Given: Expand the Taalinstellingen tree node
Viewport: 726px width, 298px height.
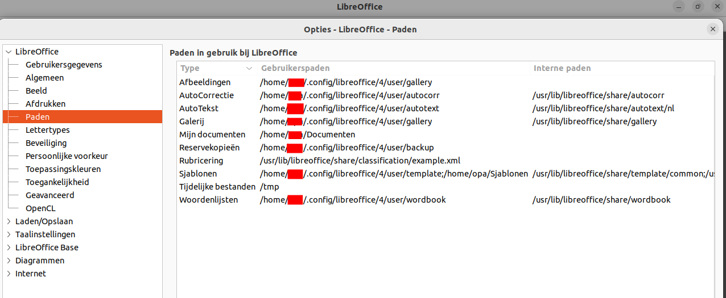Looking at the screenshot, I should point(9,234).
